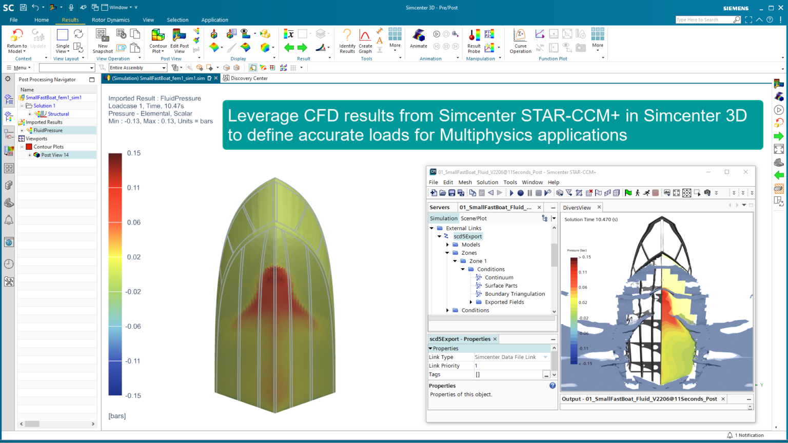This screenshot has height=443, width=788.
Task: Open the Solution menu in STAR-CCM+
Action: [487, 182]
